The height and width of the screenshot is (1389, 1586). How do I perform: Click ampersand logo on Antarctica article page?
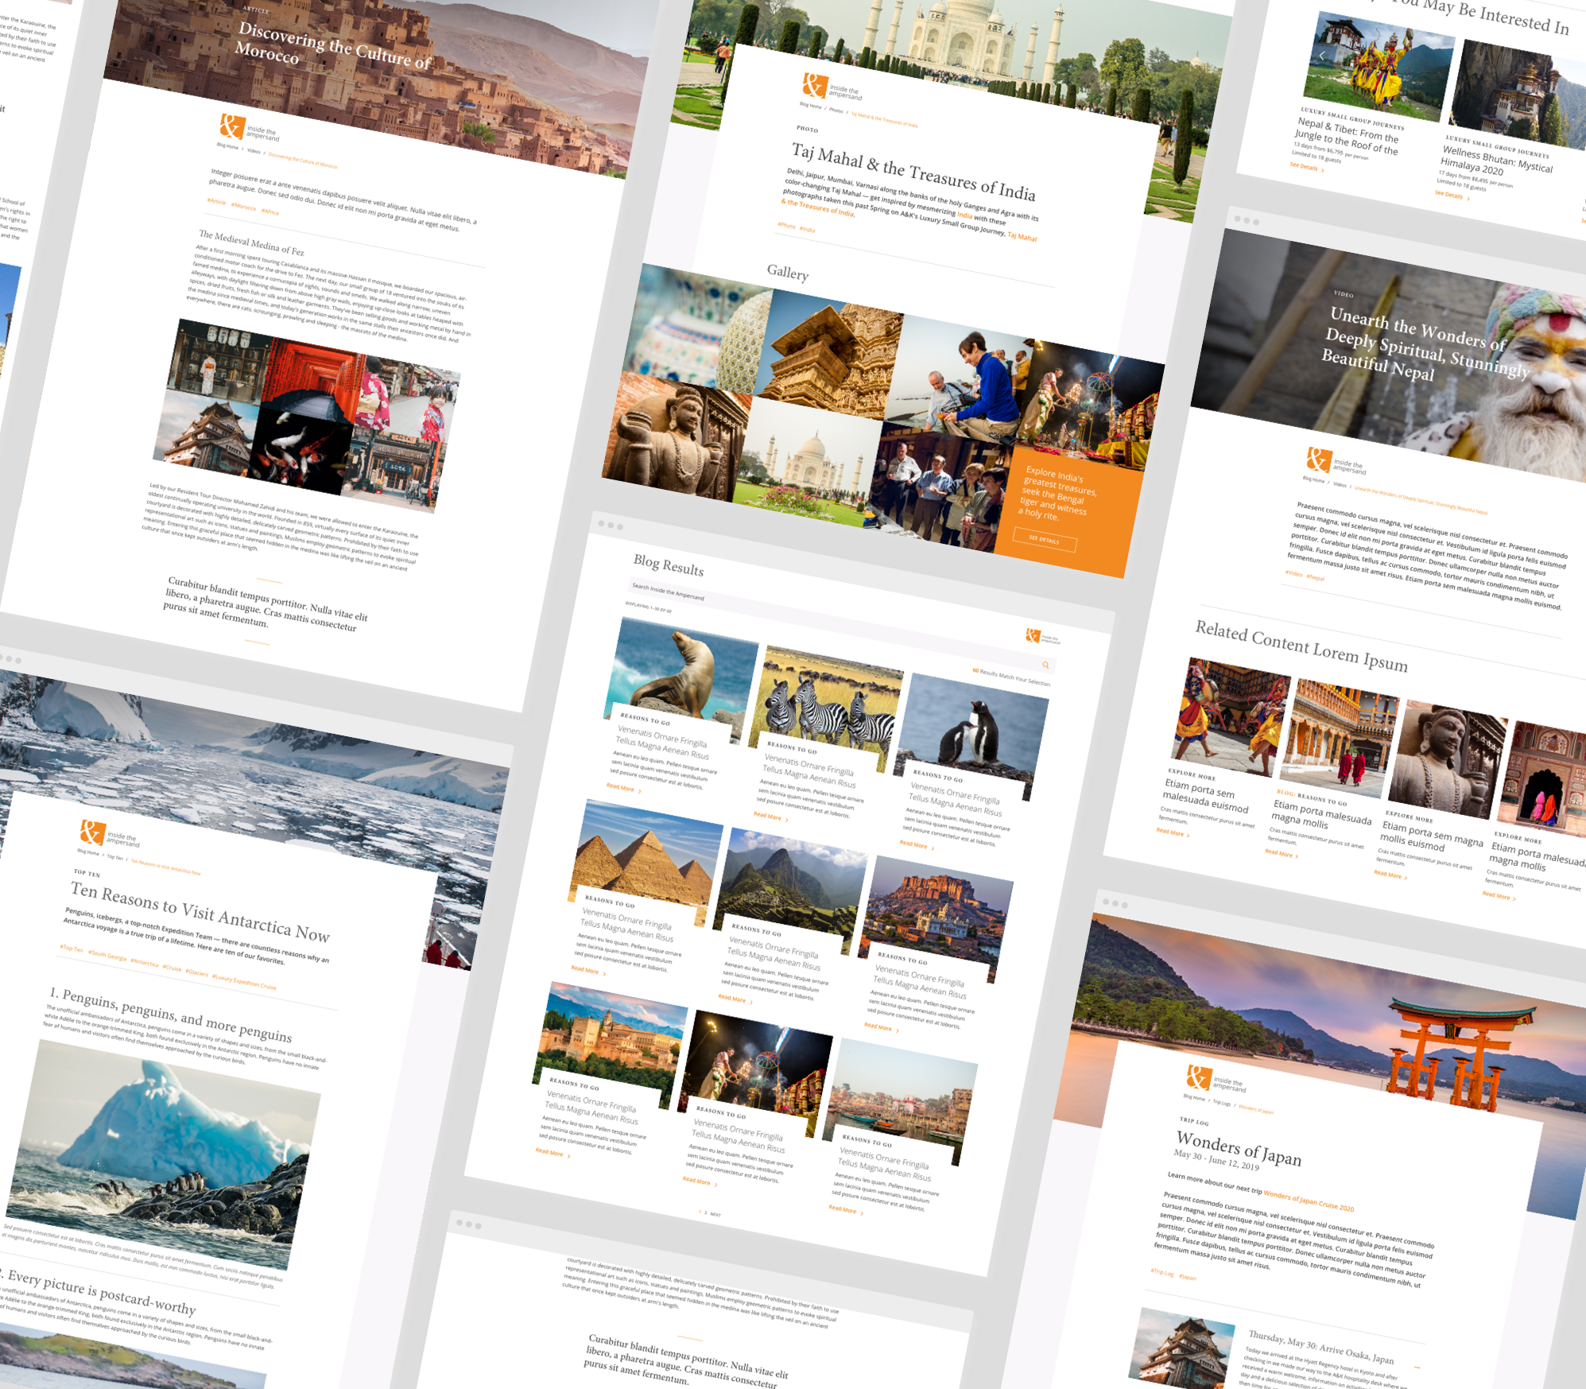pyautogui.click(x=92, y=832)
